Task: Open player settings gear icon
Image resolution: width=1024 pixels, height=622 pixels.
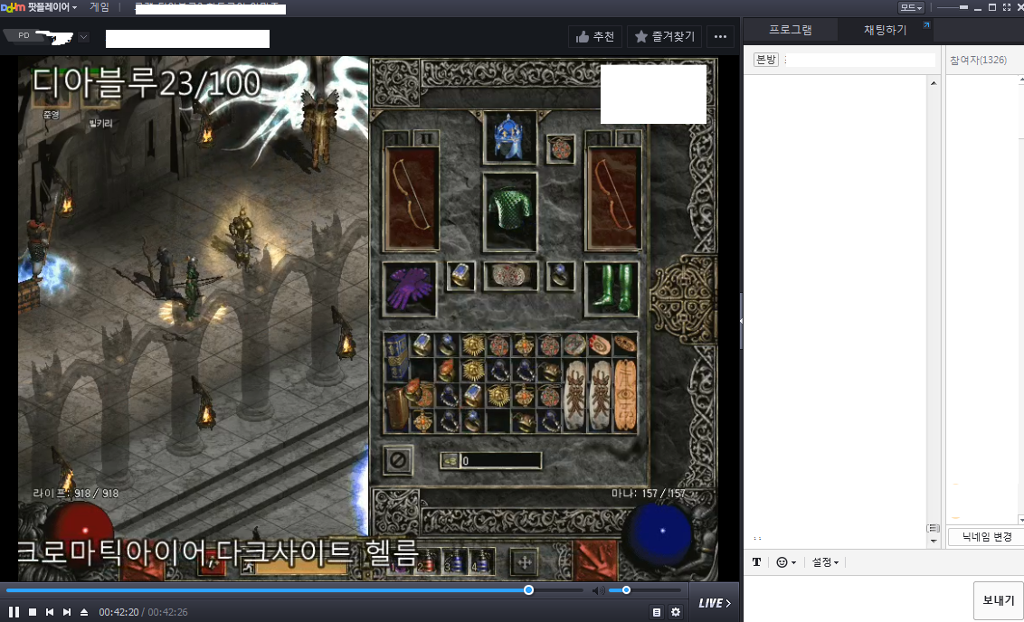Action: [676, 612]
